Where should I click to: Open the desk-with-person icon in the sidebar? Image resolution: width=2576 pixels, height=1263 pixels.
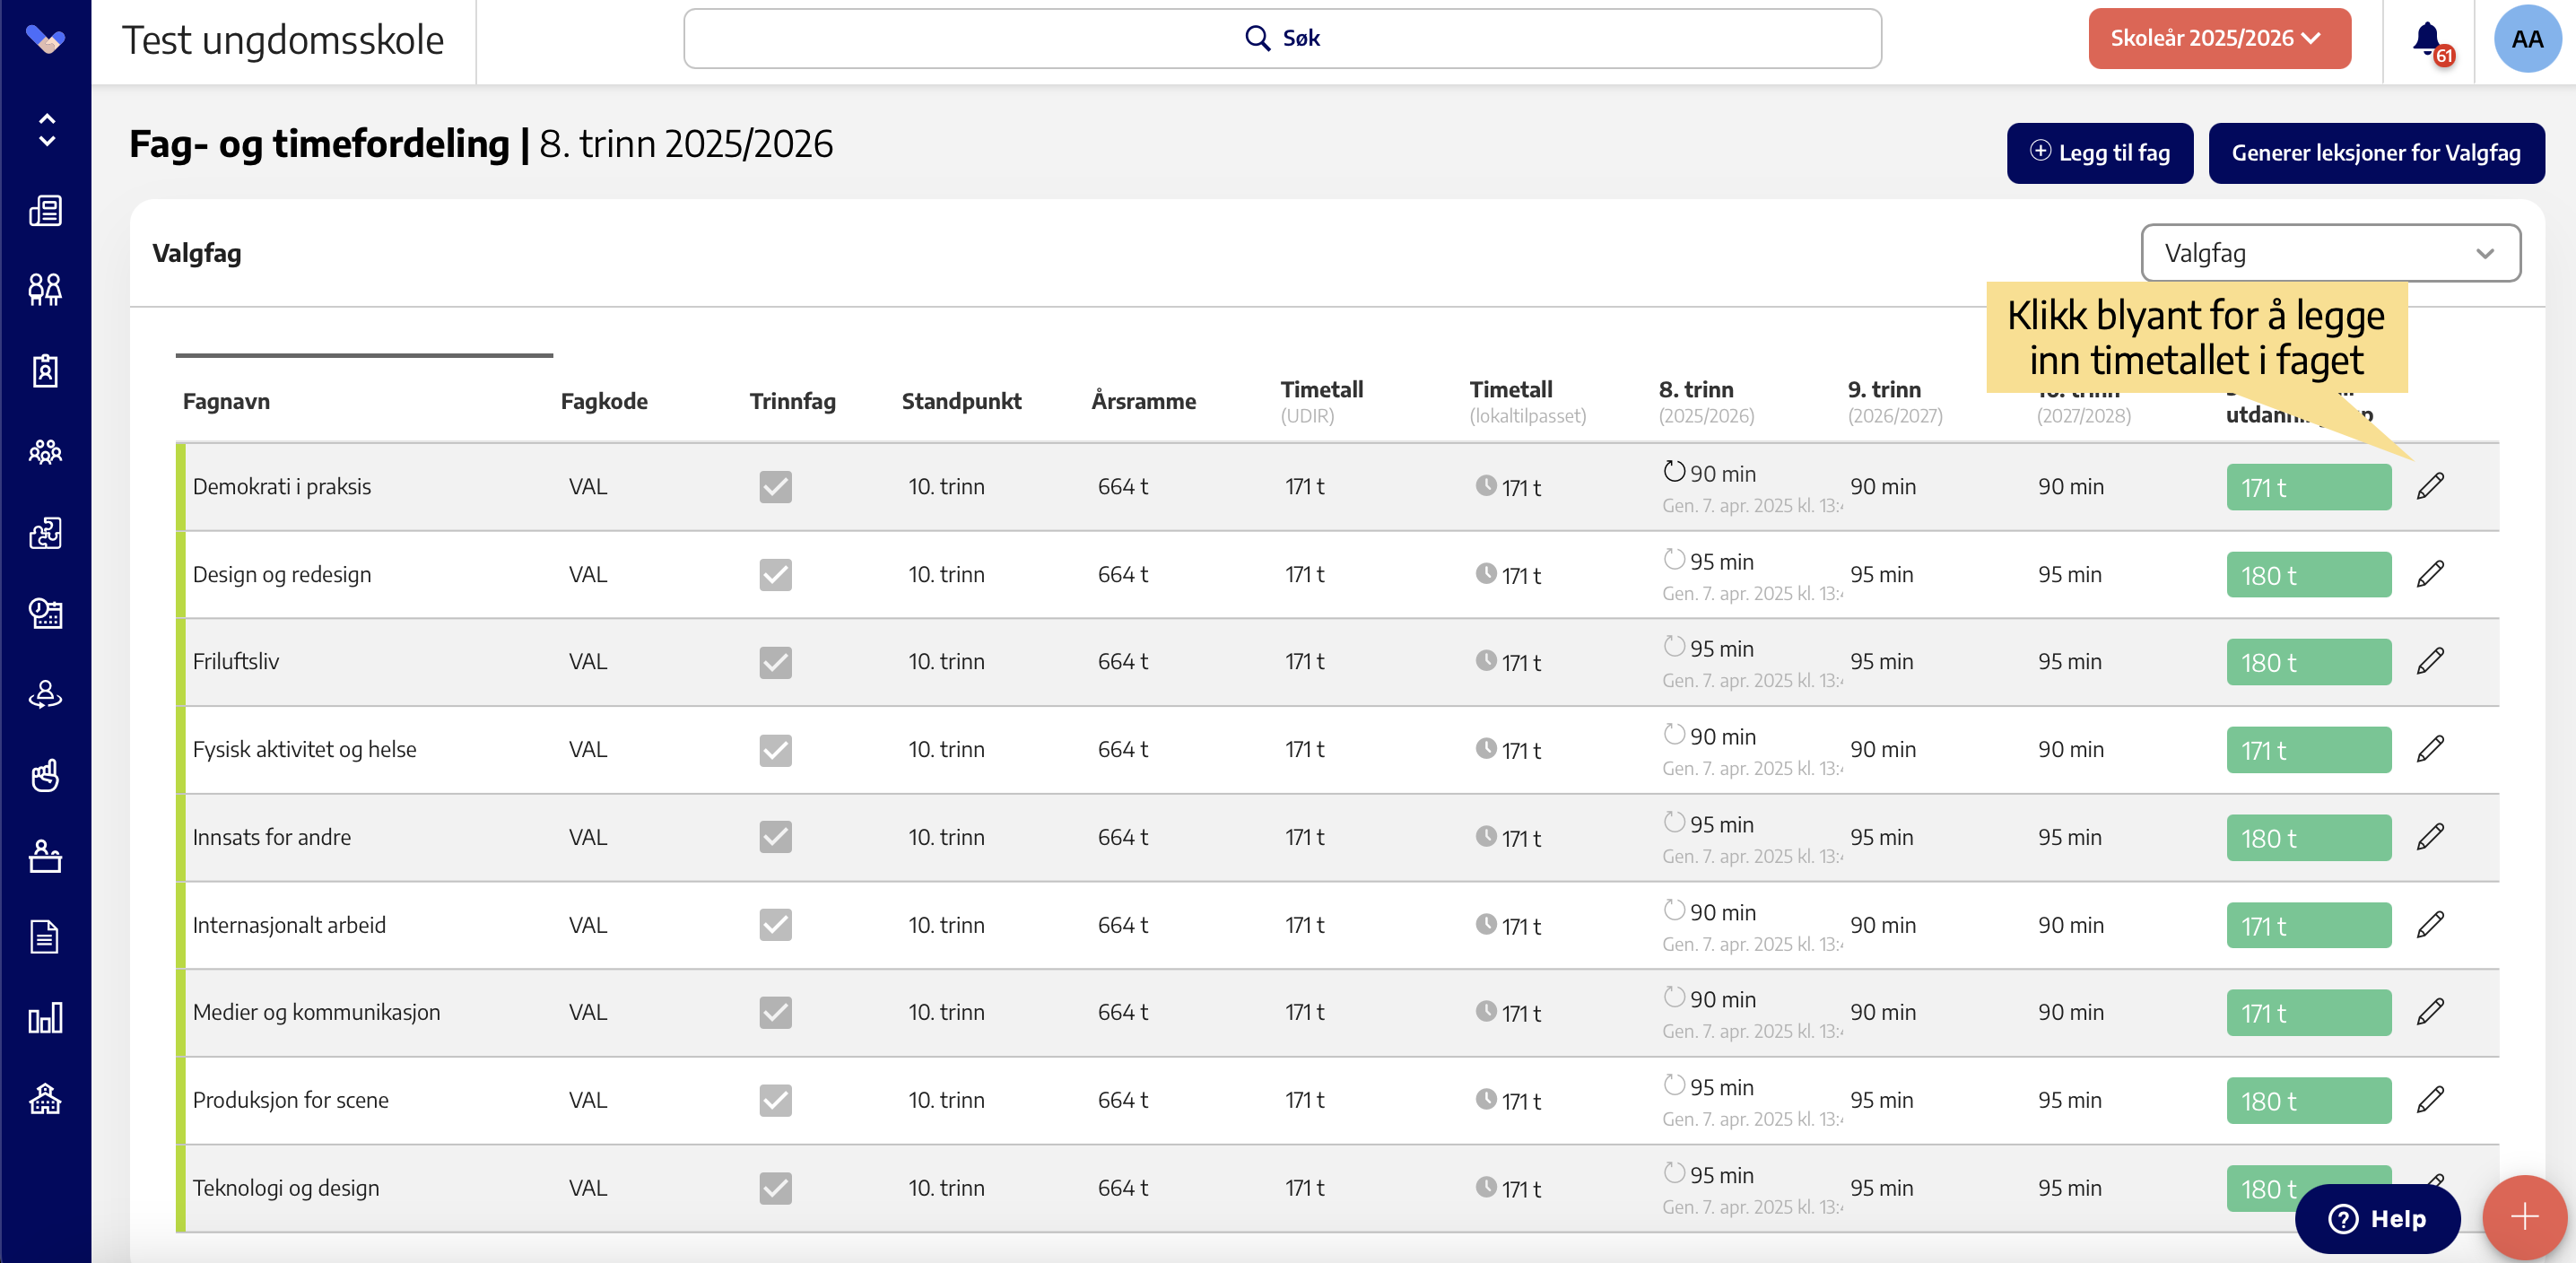click(x=45, y=856)
